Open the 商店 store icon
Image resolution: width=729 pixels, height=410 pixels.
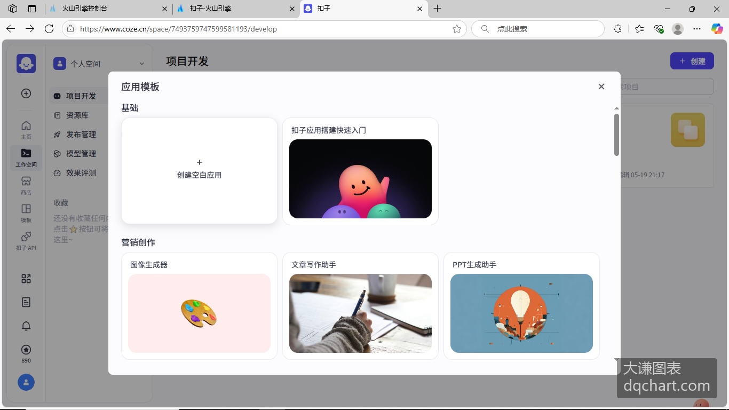[x=26, y=185]
